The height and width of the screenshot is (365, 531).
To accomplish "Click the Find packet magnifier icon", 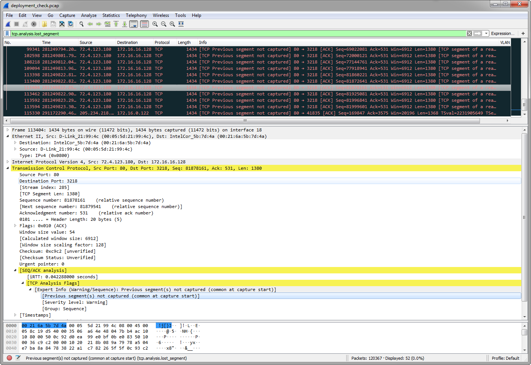I will pos(81,24).
